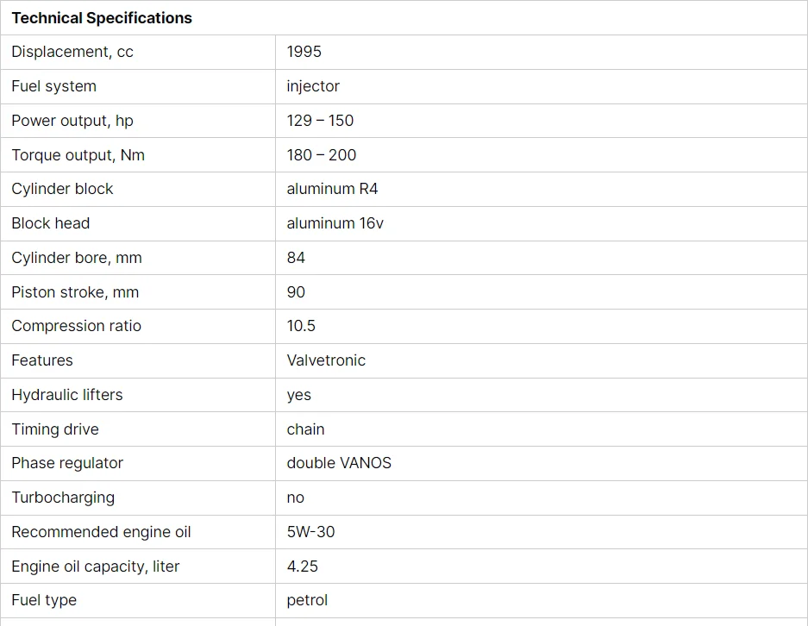Click the 129 – 150 power value
Image resolution: width=808 pixels, height=626 pixels.
pos(320,121)
